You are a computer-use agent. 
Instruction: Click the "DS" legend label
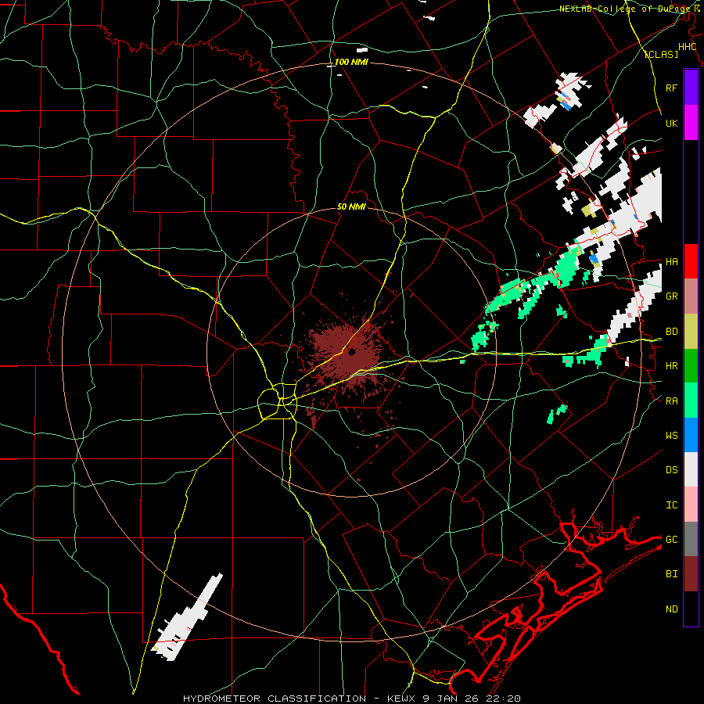pos(671,470)
